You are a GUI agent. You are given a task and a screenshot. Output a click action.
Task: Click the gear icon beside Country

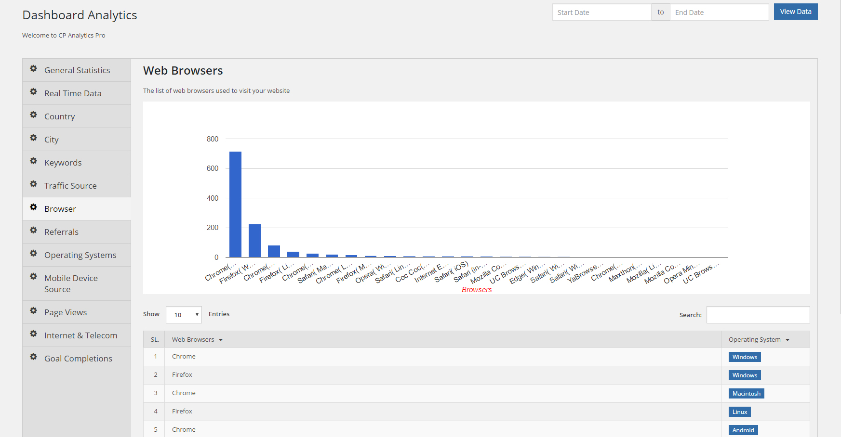pyautogui.click(x=33, y=115)
